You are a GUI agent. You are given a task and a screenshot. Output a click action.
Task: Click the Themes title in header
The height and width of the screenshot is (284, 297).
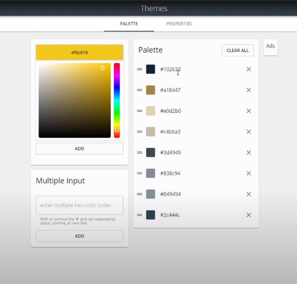click(x=154, y=8)
